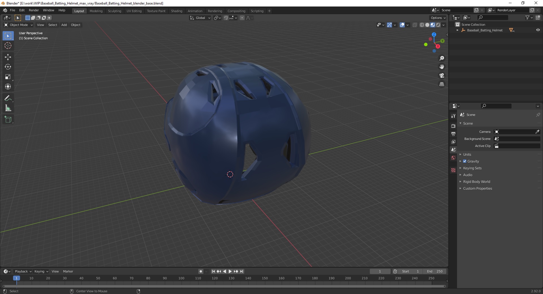Image resolution: width=543 pixels, height=294 pixels.
Task: Toggle viewport overlays
Action: click(402, 25)
